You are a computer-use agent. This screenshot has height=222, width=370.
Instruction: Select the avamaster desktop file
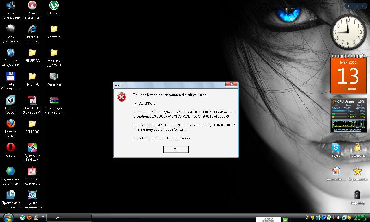click(x=336, y=174)
